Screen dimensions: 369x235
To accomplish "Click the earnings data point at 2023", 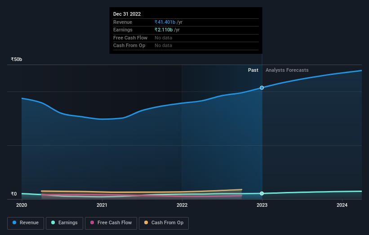I will click(262, 193).
